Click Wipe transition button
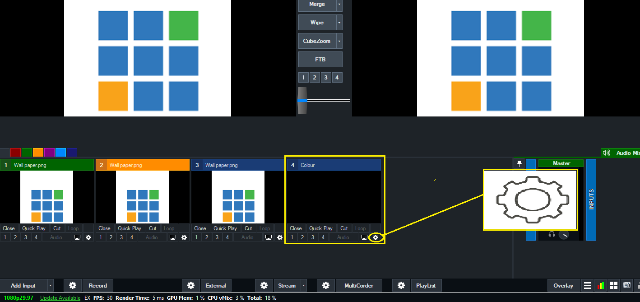Viewport: 640px width, 302px height. pos(317,23)
